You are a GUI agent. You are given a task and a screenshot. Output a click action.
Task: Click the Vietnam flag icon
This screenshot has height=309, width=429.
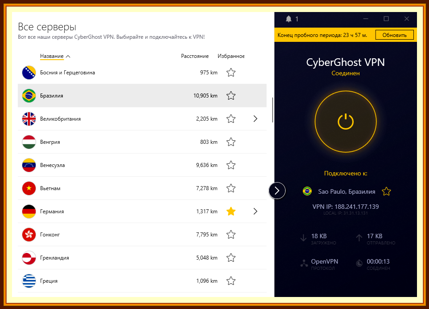click(29, 188)
